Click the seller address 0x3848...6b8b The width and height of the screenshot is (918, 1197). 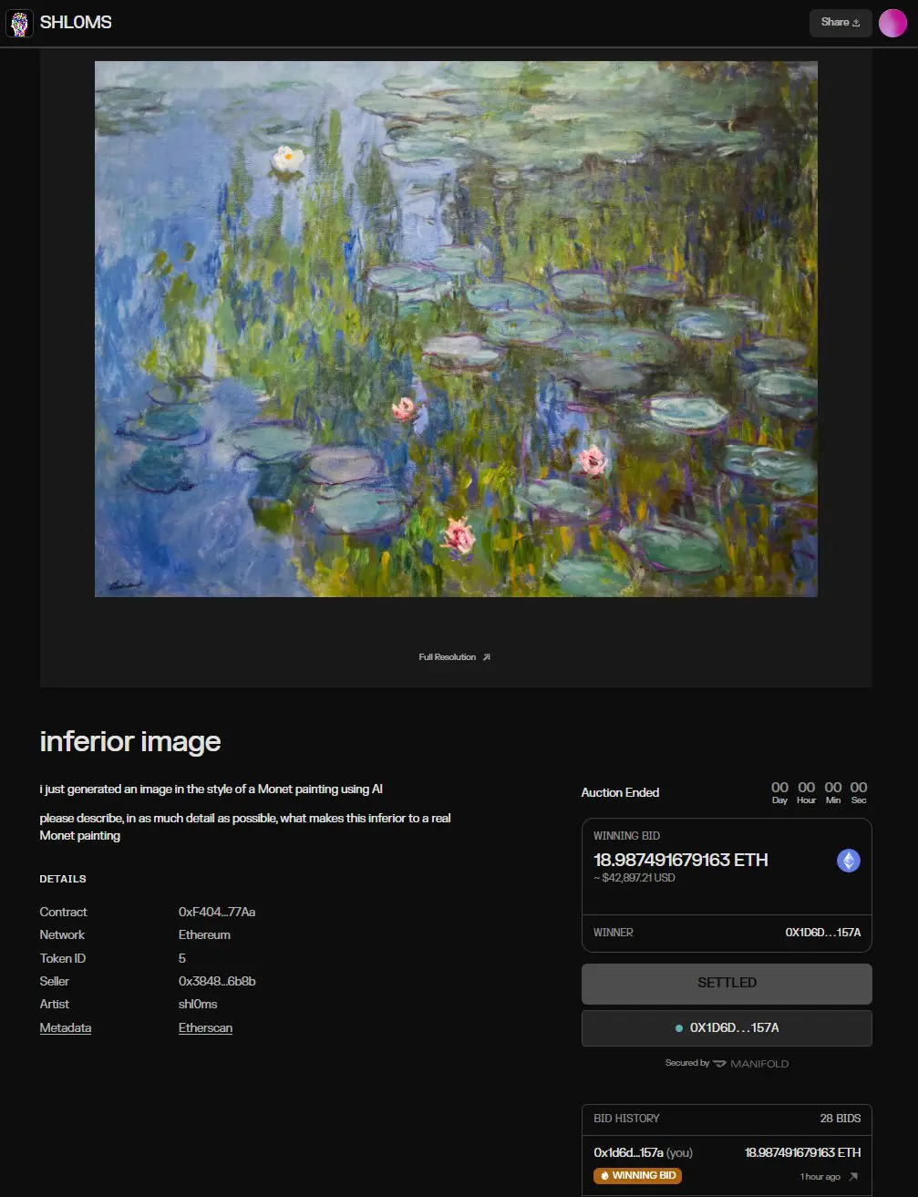click(x=217, y=981)
